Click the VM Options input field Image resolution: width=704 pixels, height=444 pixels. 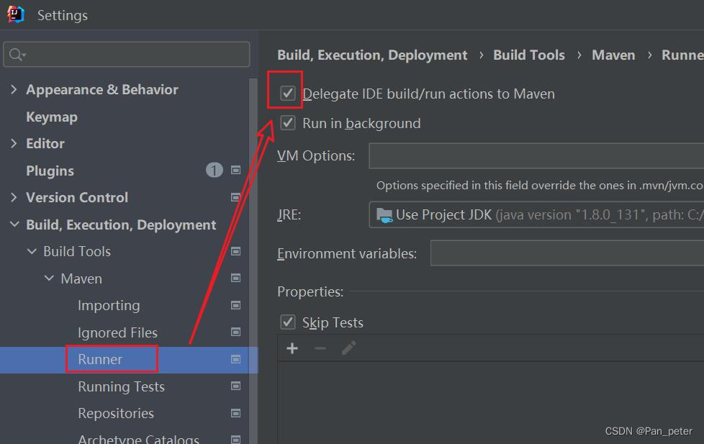pyautogui.click(x=536, y=156)
